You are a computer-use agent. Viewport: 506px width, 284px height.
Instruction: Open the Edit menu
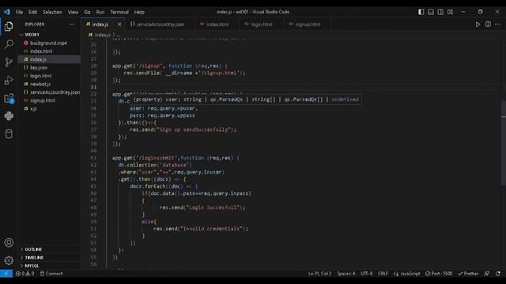tap(32, 12)
